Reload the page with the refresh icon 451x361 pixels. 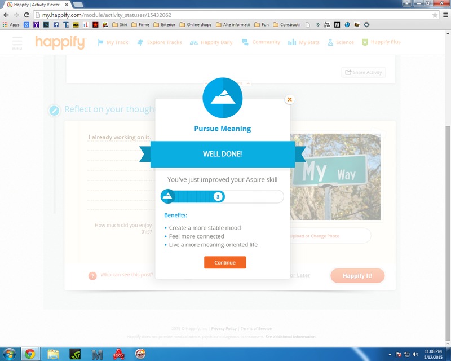coord(26,15)
